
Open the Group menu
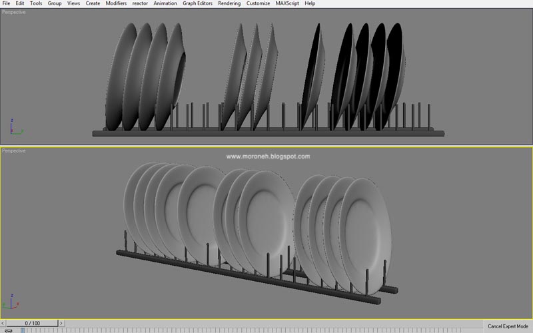tap(55, 3)
